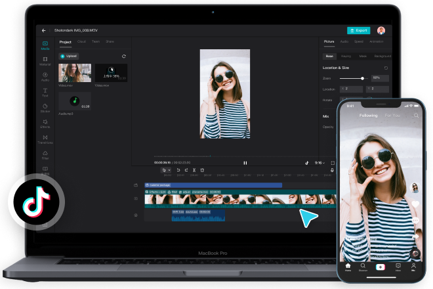Screen dimensions: 433x289
Task: Click the Upload button
Action: tap(69, 56)
